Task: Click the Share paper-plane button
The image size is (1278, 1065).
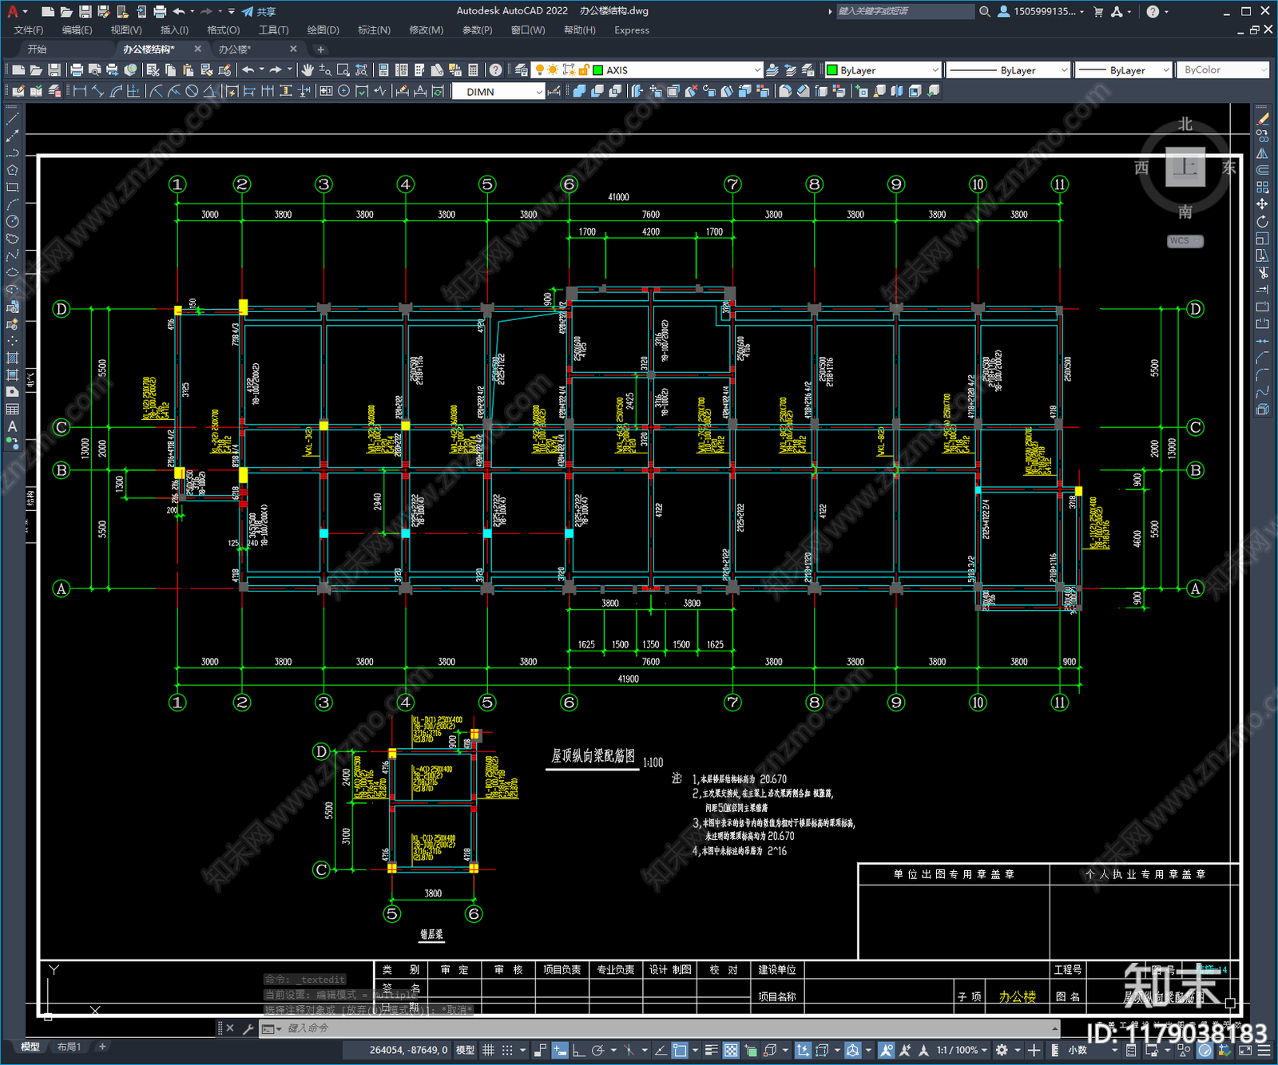Action: (x=259, y=11)
